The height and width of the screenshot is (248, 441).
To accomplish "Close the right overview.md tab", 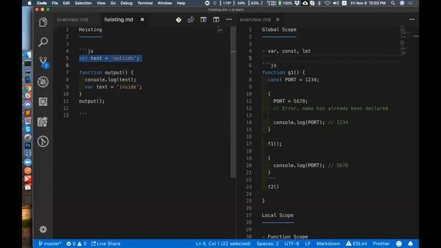I will point(278,19).
